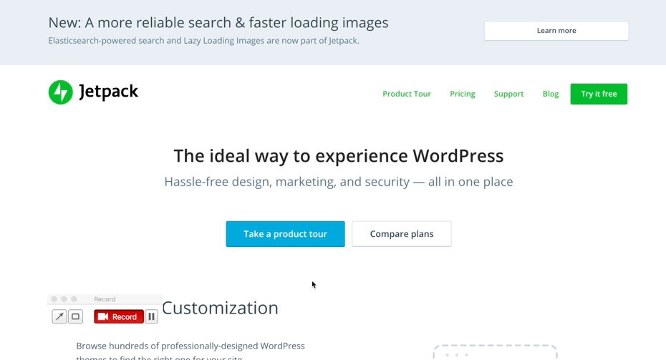Click Learn more in the announcement banner

click(556, 31)
